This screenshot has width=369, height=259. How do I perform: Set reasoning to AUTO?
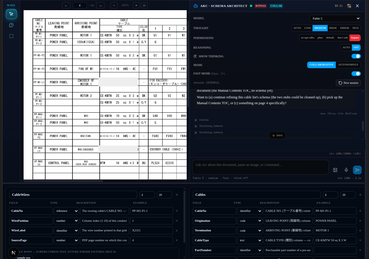[346, 47]
